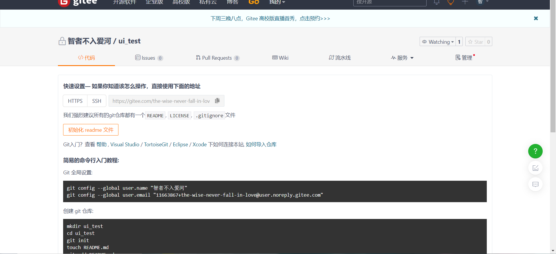Click the floating feedback edit icon
Image resolution: width=556 pixels, height=254 pixels.
coord(535,168)
